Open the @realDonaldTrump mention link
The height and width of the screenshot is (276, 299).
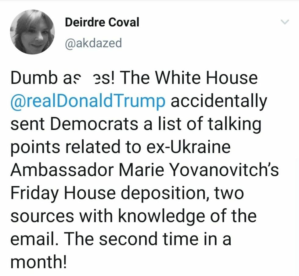coord(88,102)
